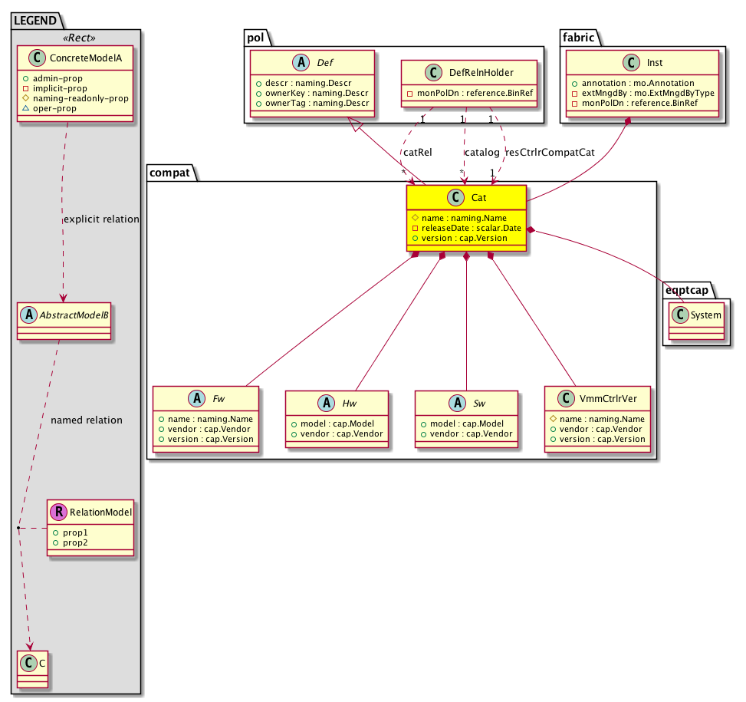Click the catRel relation label
This screenshot has width=746, height=702.
pos(417,152)
